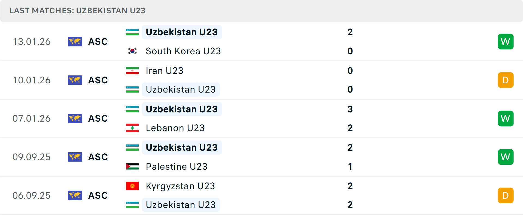
Task: Click the Iran U23 flag icon
Action: pos(132,71)
